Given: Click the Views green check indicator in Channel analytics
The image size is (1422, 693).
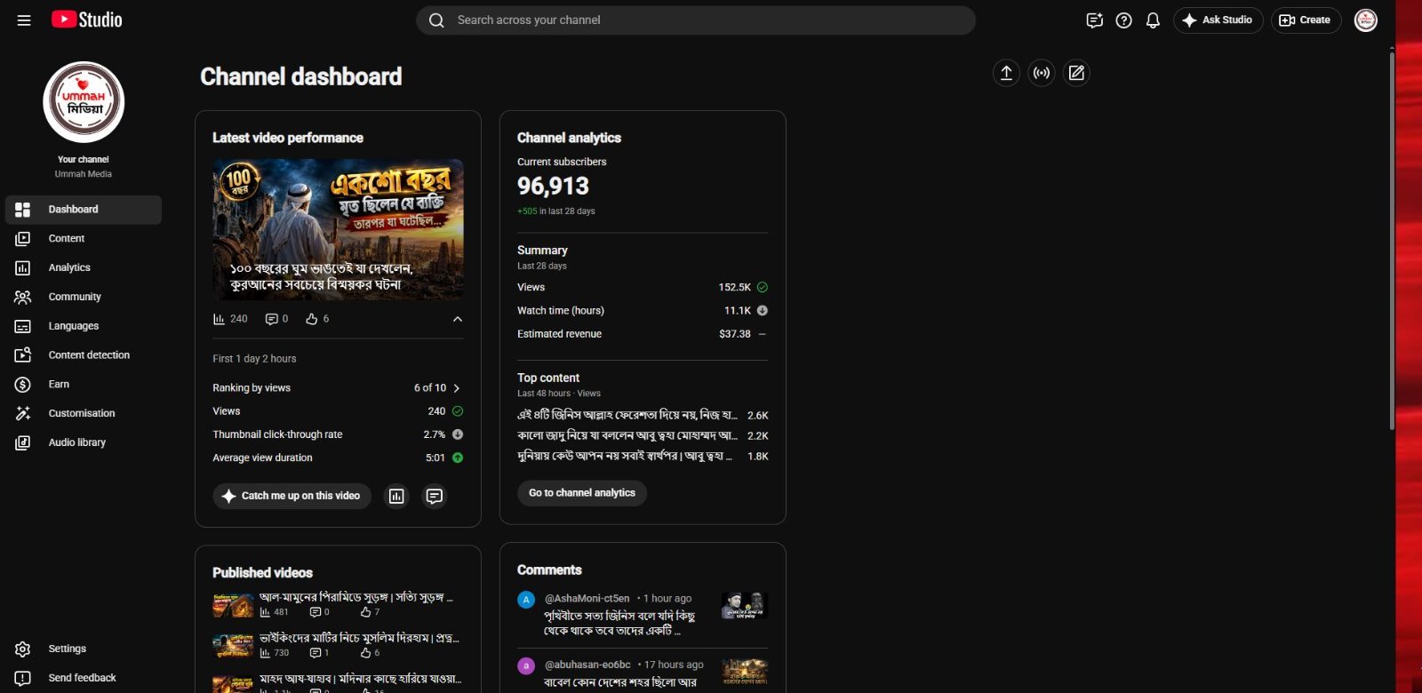Looking at the screenshot, I should tap(763, 287).
